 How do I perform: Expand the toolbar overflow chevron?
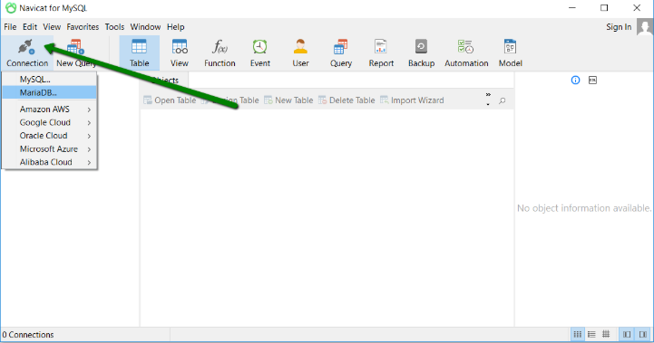pos(488,100)
